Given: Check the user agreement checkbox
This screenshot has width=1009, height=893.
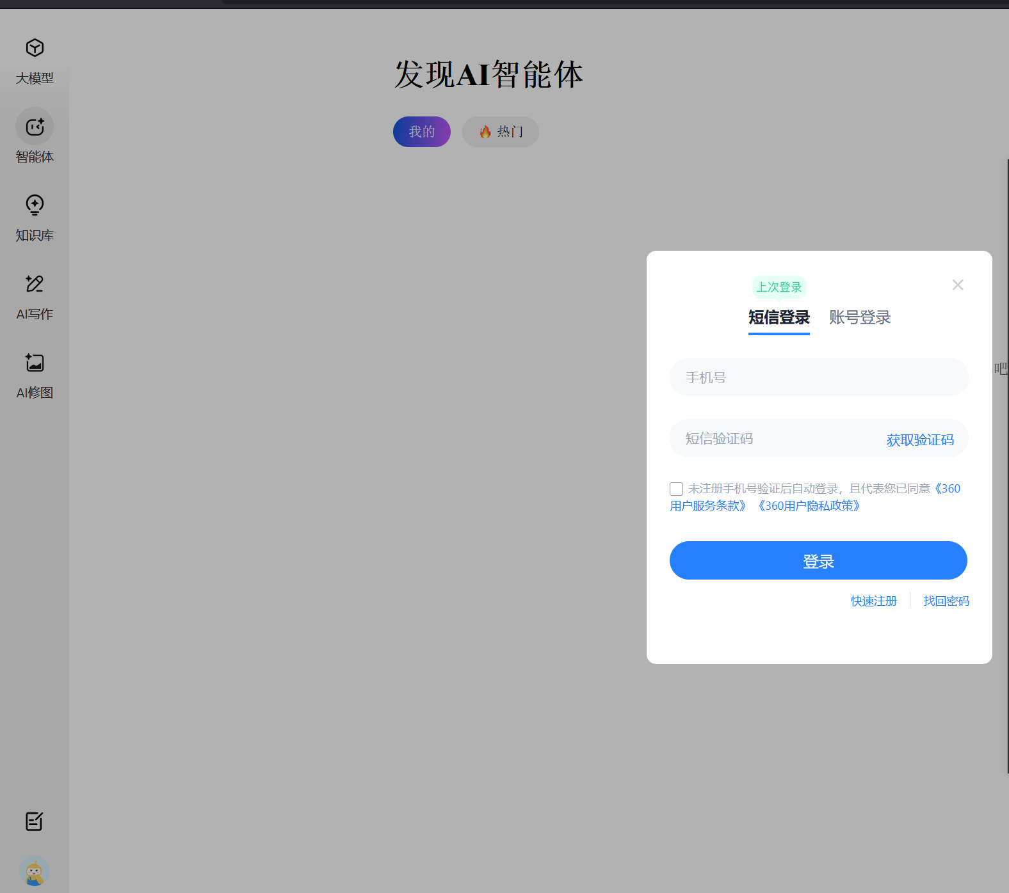Looking at the screenshot, I should tap(677, 489).
